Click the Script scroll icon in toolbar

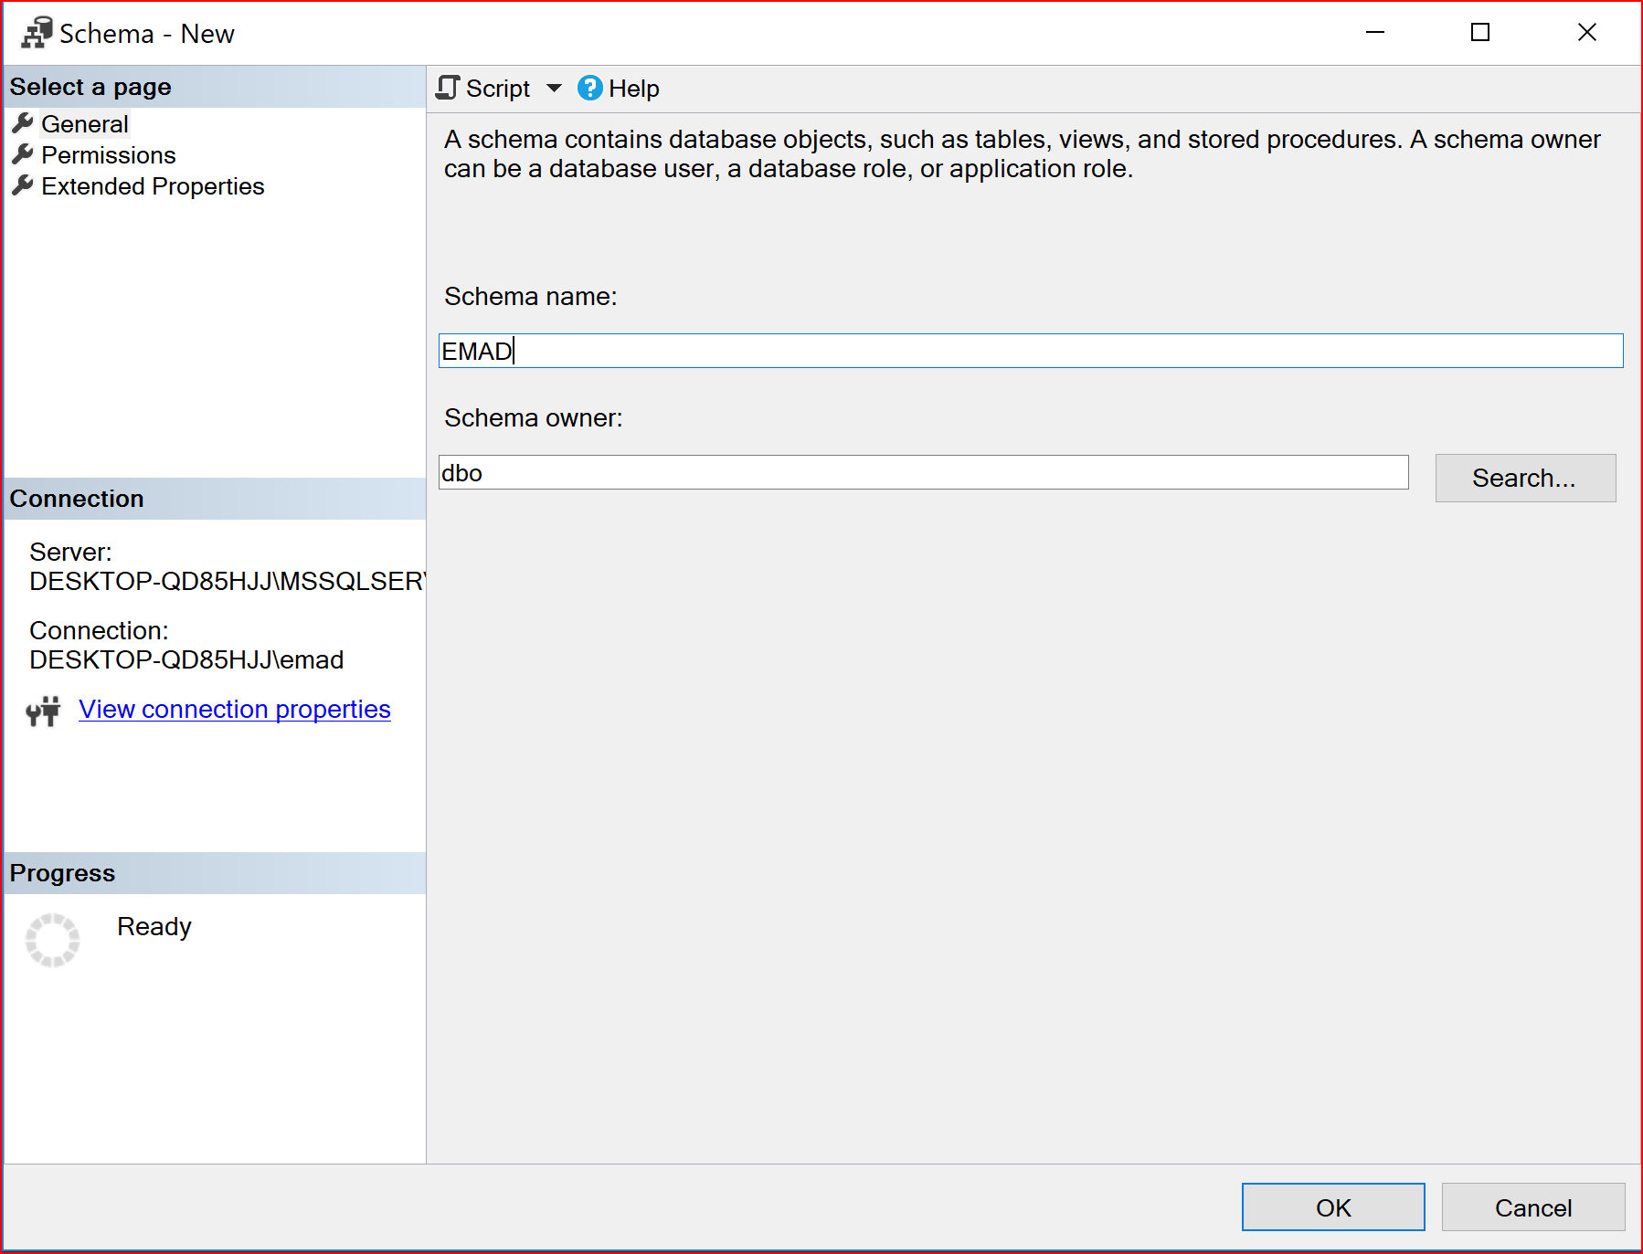tap(447, 88)
